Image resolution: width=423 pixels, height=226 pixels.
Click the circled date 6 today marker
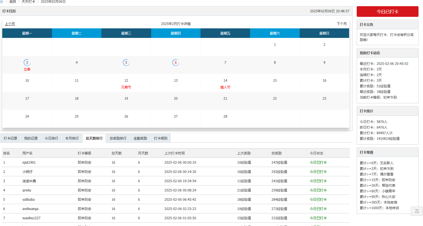click(x=176, y=63)
